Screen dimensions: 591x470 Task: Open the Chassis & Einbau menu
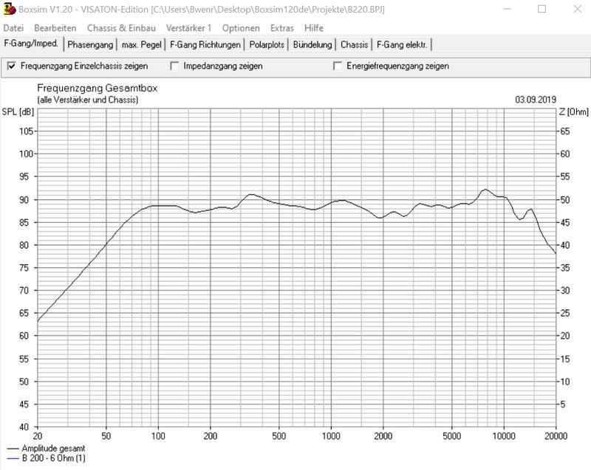pos(121,28)
